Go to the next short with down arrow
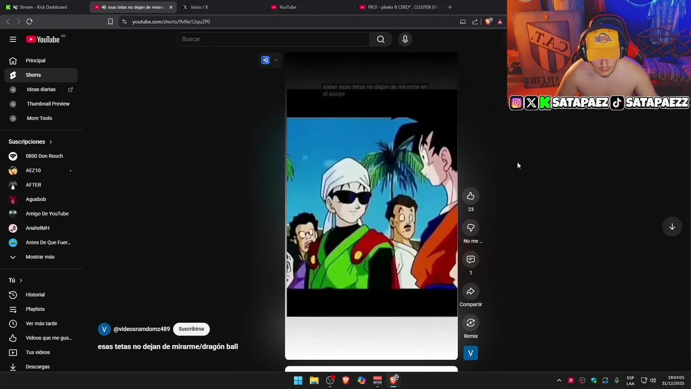Screen dimensions: 691x389 [x=672, y=227]
